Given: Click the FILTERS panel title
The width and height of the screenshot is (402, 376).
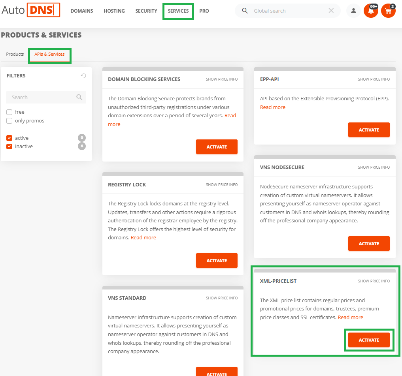Looking at the screenshot, I should pyautogui.click(x=16, y=76).
